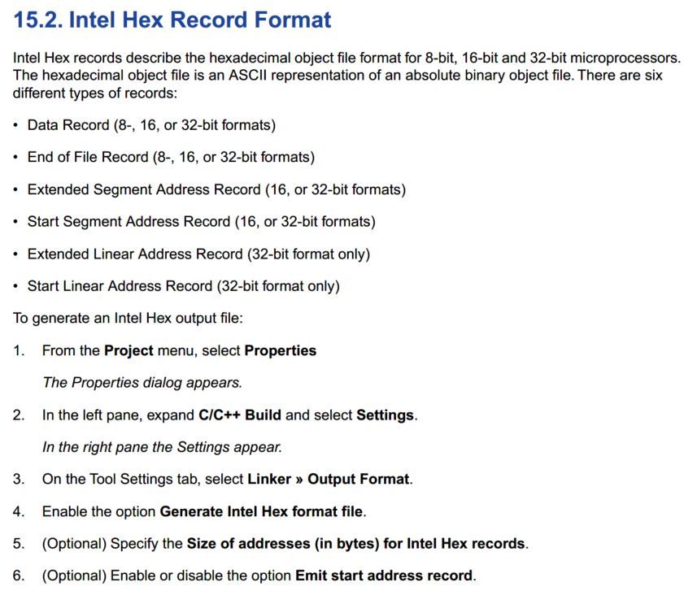The image size is (697, 591).
Task: Click the "Data Record" bullet item
Action: pyautogui.click(x=151, y=125)
